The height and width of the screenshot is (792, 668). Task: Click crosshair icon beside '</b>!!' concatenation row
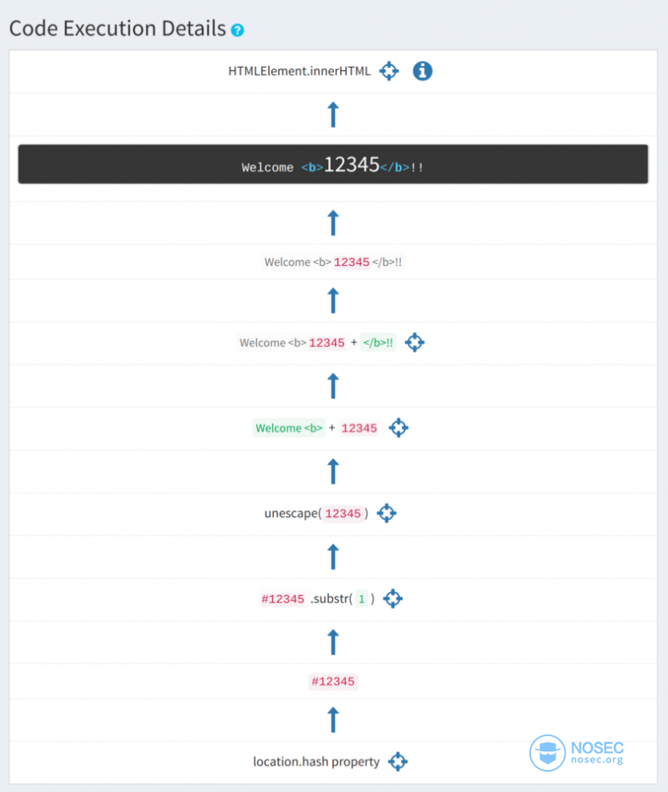click(x=414, y=343)
